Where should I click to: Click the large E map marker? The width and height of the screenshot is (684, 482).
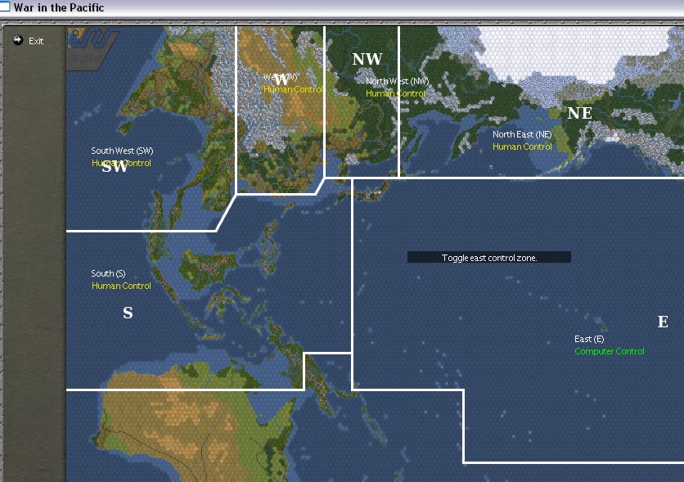point(663,322)
